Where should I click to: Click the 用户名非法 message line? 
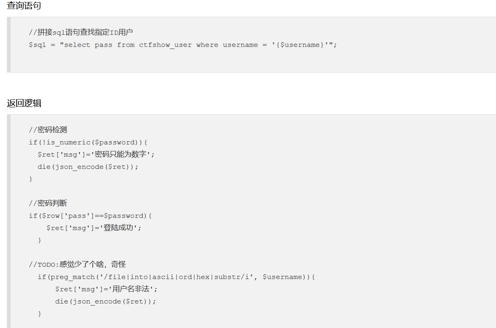point(106,289)
